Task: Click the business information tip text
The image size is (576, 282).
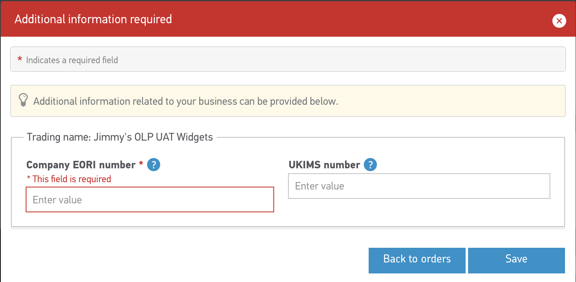Action: coord(186,101)
